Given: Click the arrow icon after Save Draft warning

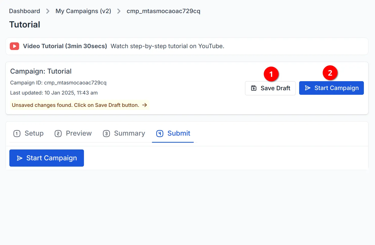Looking at the screenshot, I should coord(145,105).
